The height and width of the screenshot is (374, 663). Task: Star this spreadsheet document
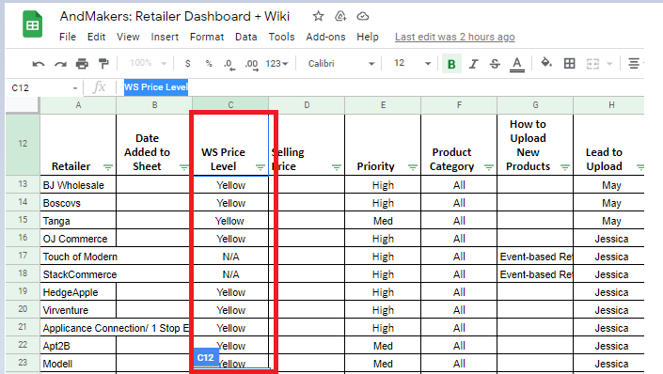coord(319,17)
